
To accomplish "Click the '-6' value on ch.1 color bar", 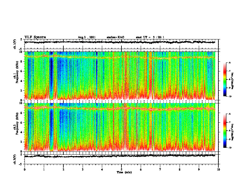I will 229,62.
